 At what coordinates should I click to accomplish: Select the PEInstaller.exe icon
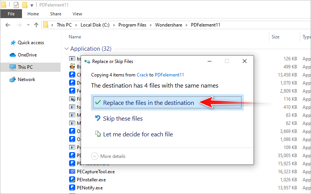(x=72, y=179)
